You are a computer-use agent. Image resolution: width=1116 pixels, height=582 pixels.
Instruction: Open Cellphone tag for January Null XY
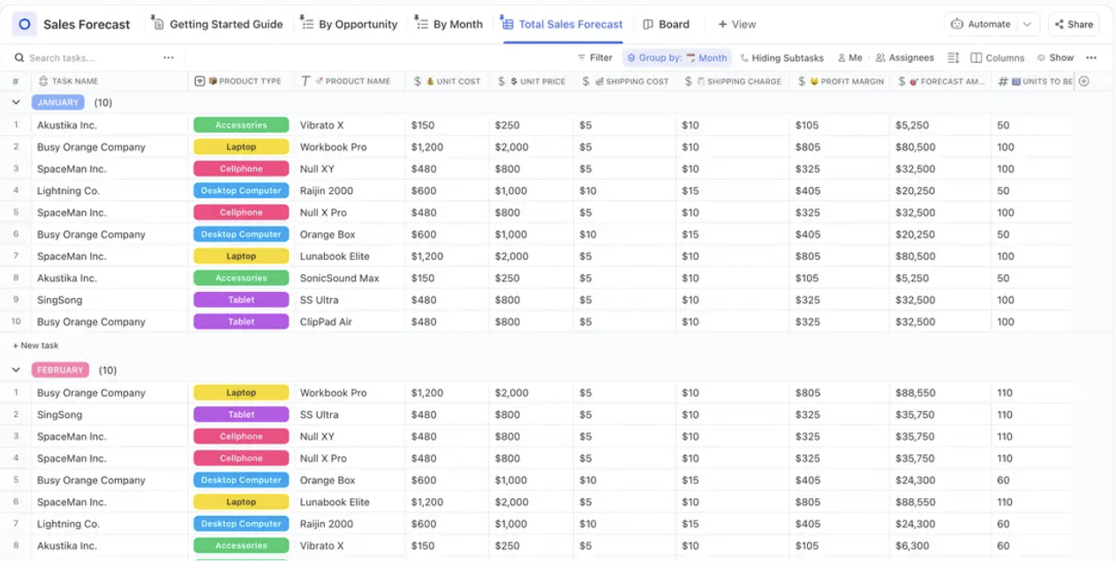pyautogui.click(x=241, y=169)
